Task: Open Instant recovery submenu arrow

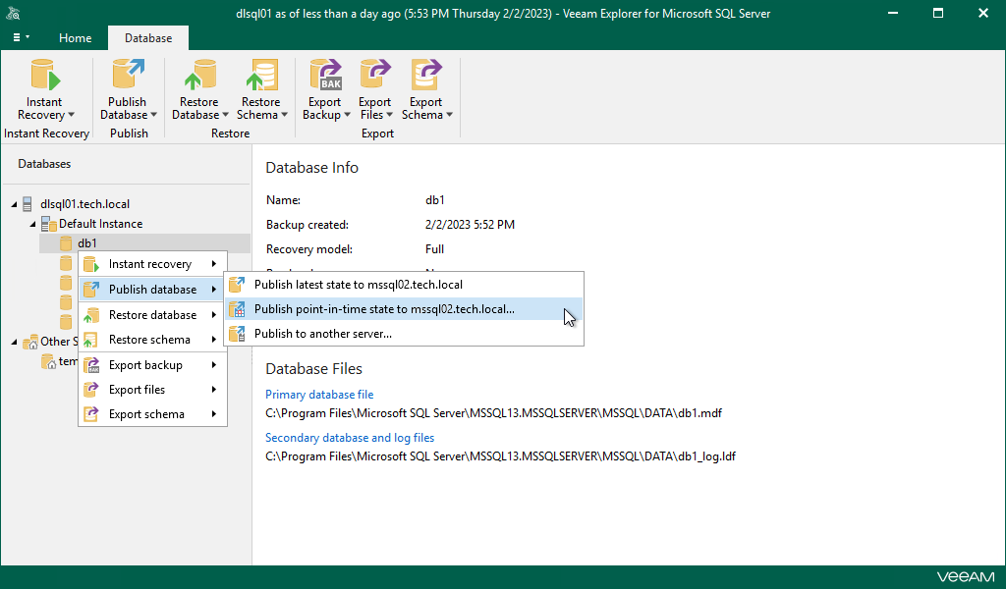Action: pyautogui.click(x=214, y=264)
